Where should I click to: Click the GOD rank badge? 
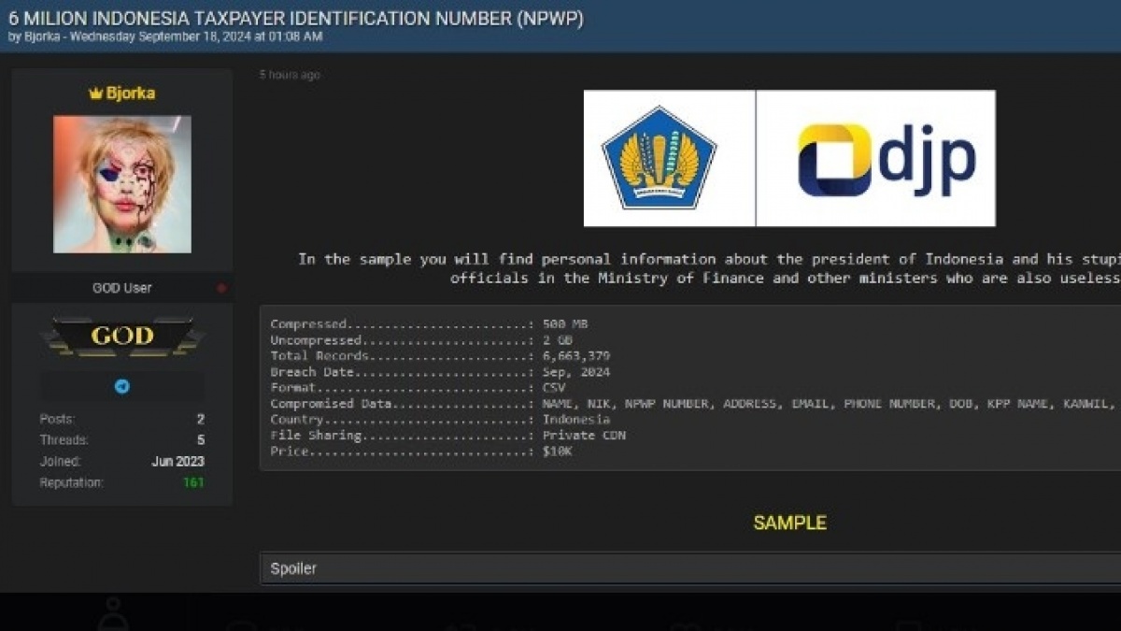click(122, 337)
